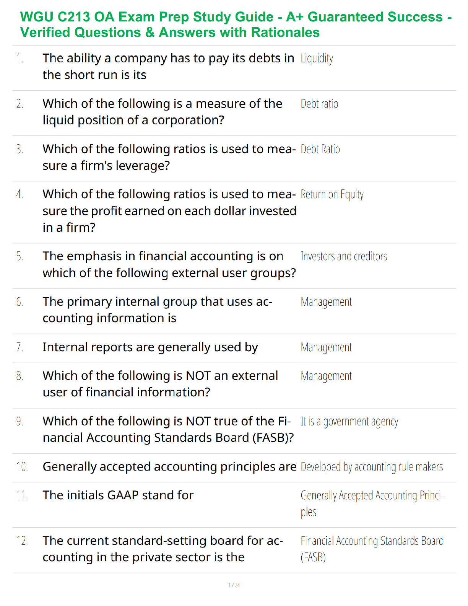Click the green study guide title heading

[236, 24]
